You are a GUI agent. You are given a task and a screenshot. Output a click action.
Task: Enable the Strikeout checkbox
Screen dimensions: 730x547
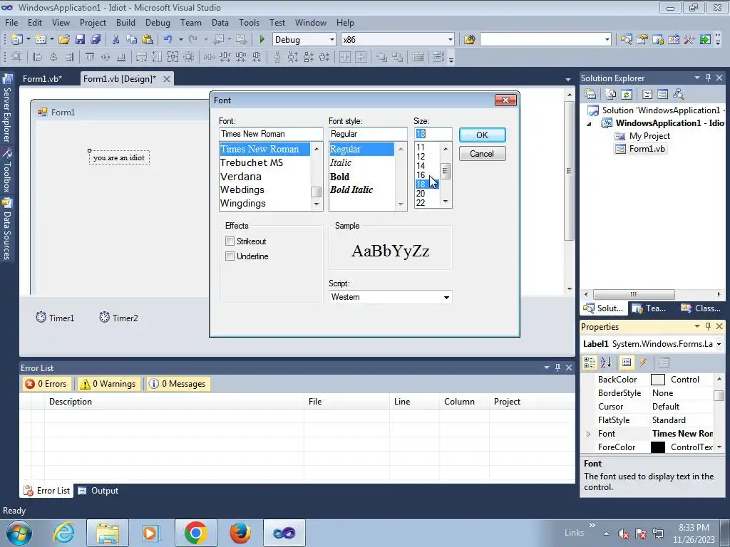tap(230, 241)
